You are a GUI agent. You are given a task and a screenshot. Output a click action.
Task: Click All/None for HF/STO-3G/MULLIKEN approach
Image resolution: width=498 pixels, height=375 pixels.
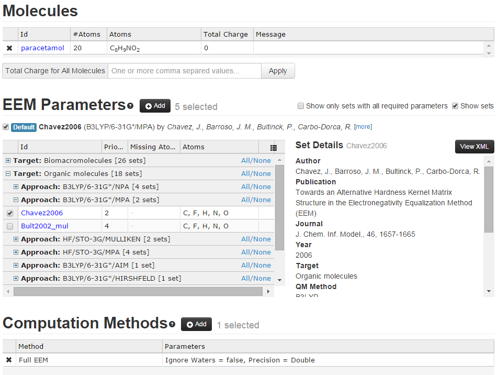(256, 239)
